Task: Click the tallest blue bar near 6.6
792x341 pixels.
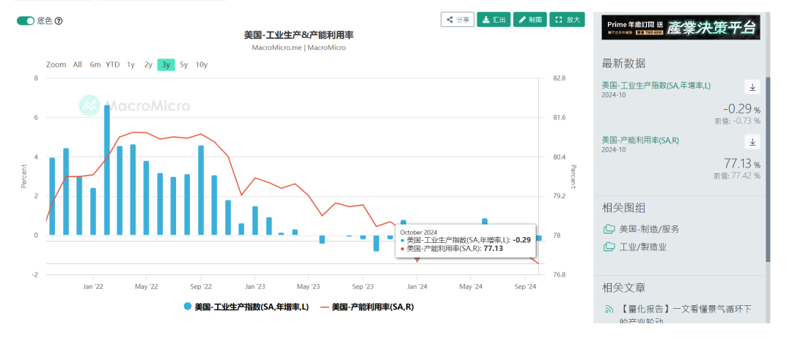Action: click(x=107, y=170)
